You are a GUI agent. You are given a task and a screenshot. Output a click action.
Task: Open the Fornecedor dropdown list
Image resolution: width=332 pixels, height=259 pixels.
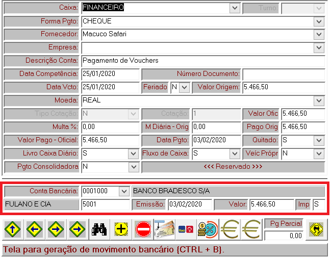319,35
